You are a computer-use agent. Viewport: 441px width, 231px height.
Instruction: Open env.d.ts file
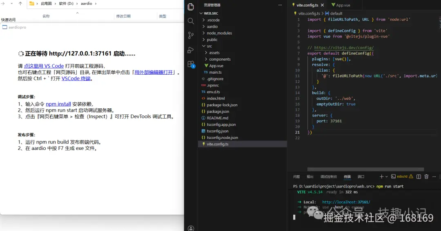click(213, 92)
